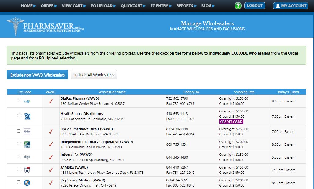
Task: Click the Shipping Info column header
Action: click(x=244, y=92)
